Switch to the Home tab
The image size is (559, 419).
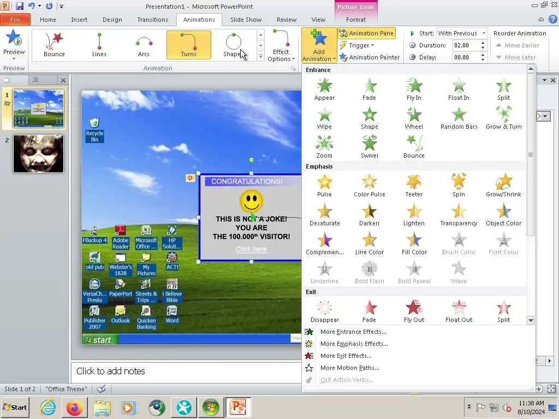[x=48, y=20]
